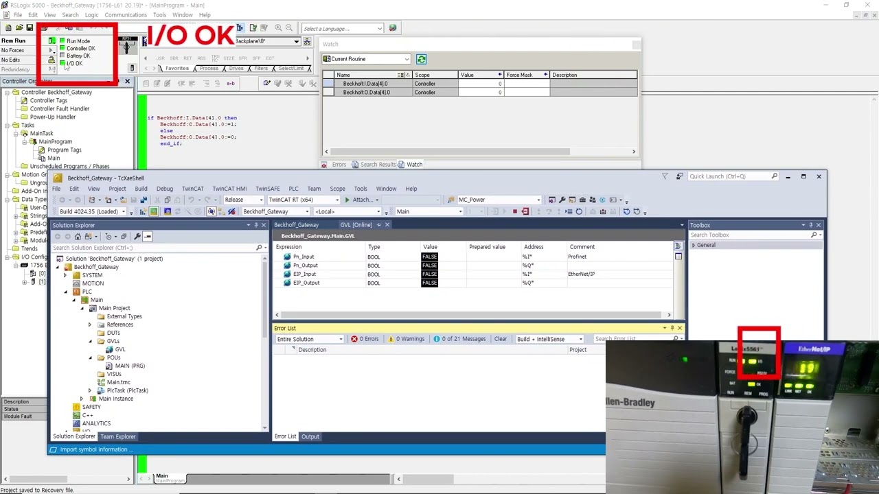
Task: Click the Quick Launch magnifier icon
Action: pyautogui.click(x=775, y=176)
